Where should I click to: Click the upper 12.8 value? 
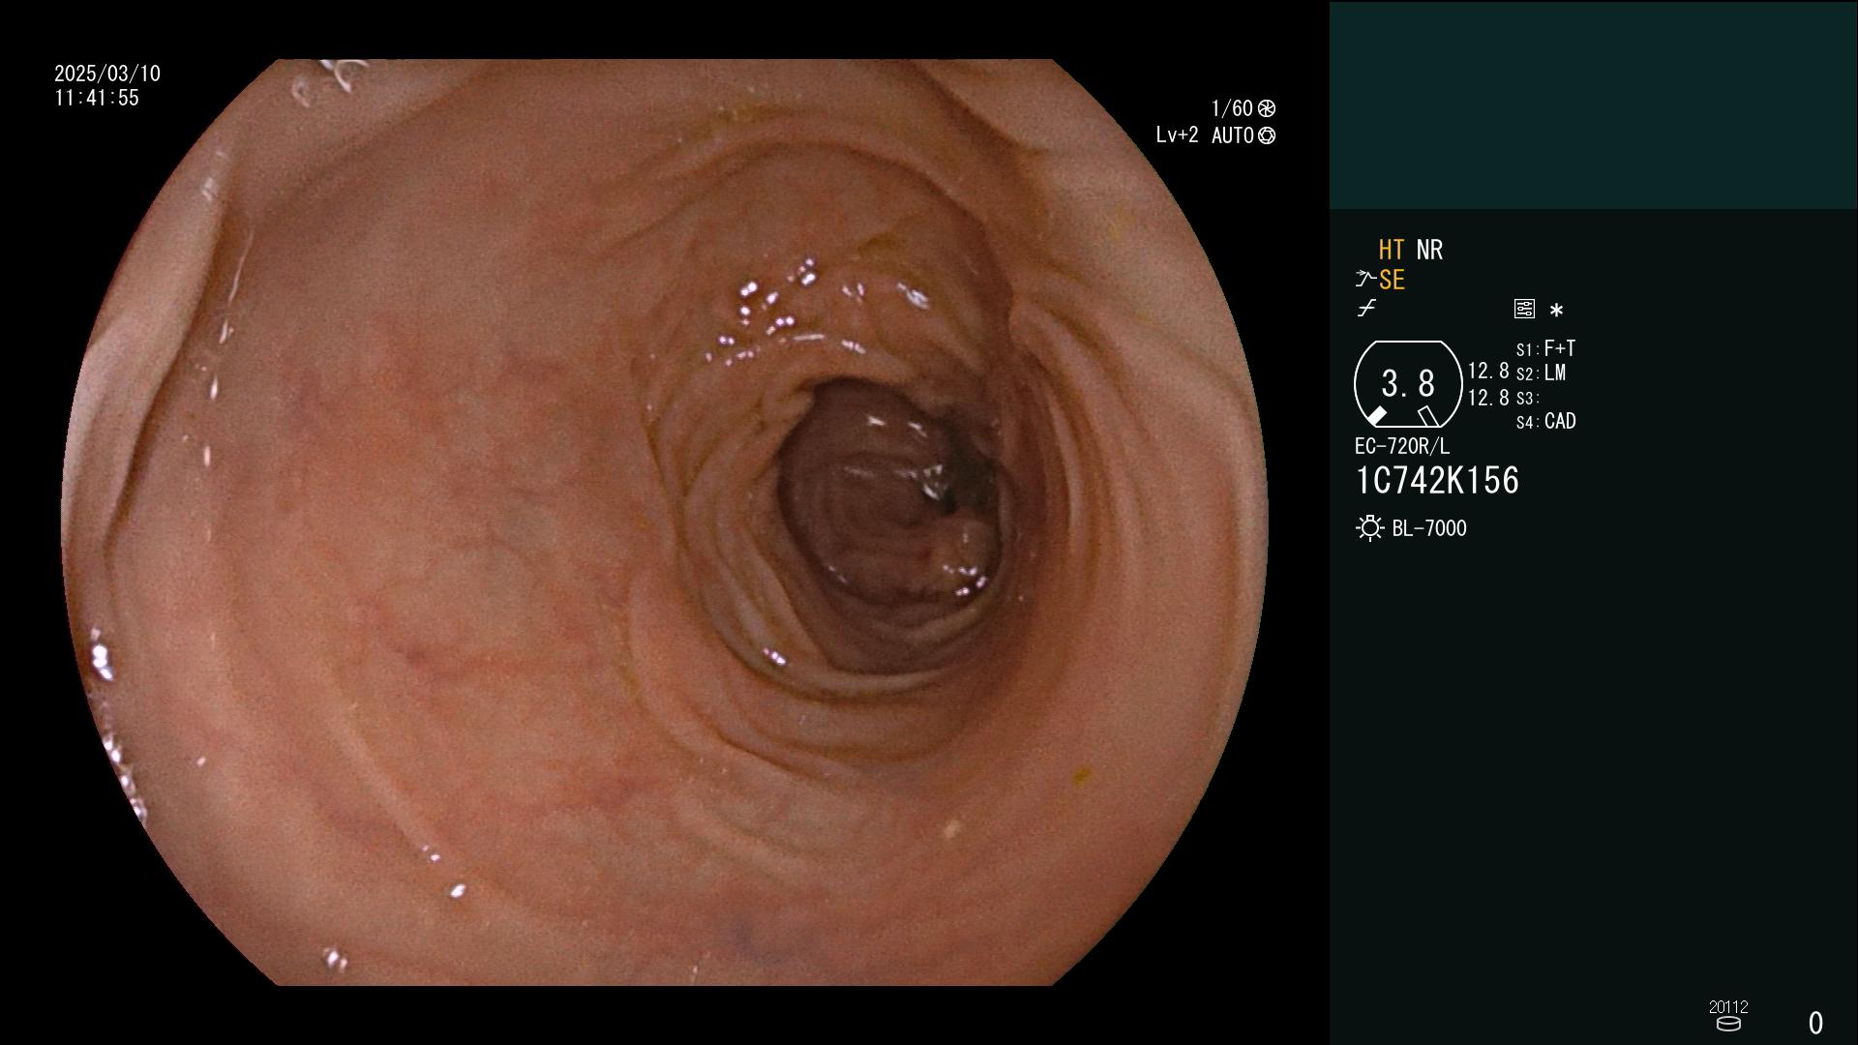[x=1488, y=372]
